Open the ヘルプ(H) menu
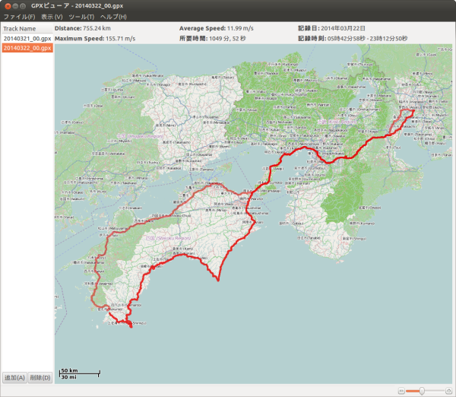Screen dimensions: 456x397 coord(113,17)
